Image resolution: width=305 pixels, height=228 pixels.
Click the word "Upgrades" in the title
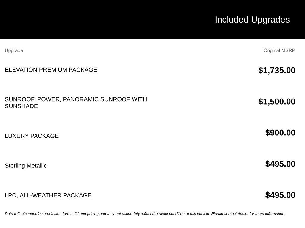coord(270,20)
